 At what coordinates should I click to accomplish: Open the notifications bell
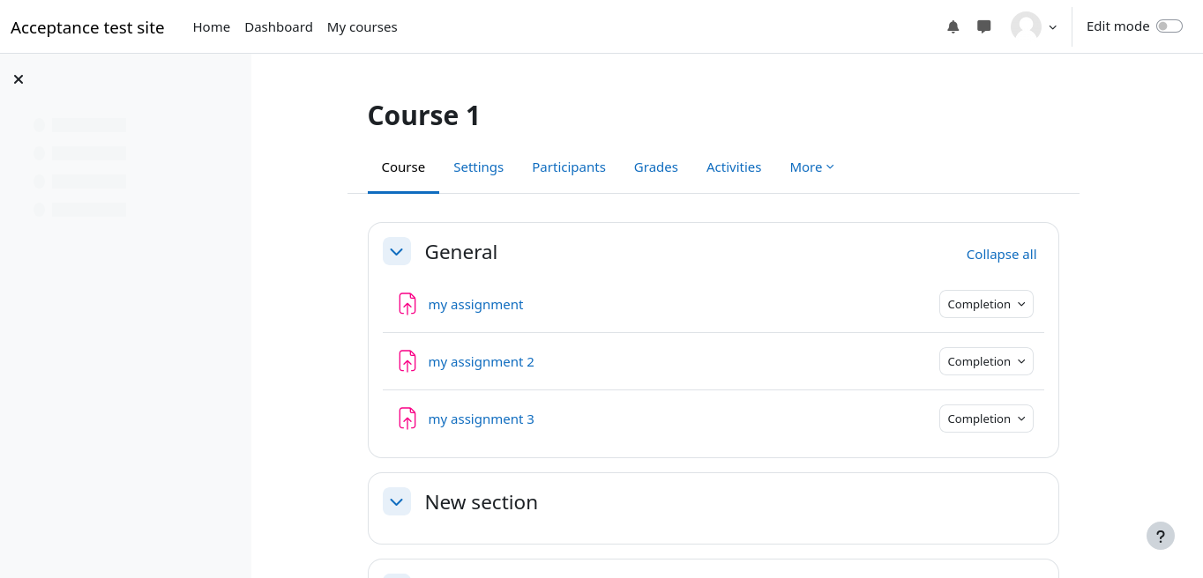tap(953, 26)
